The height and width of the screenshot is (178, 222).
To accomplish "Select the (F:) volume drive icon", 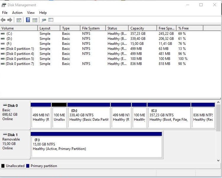I will click(x=3, y=44).
